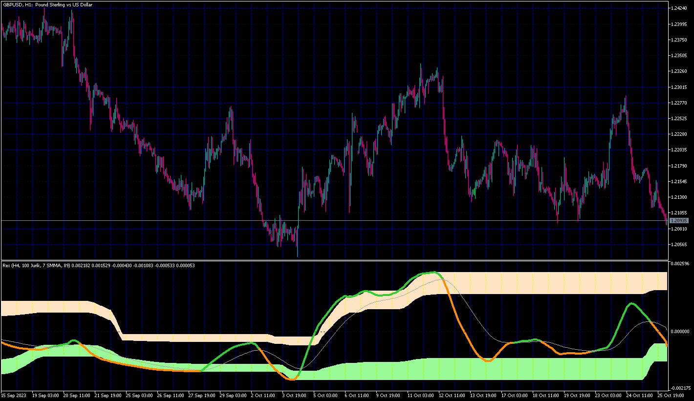Click the 15 Sep 2023 date label

point(13,395)
